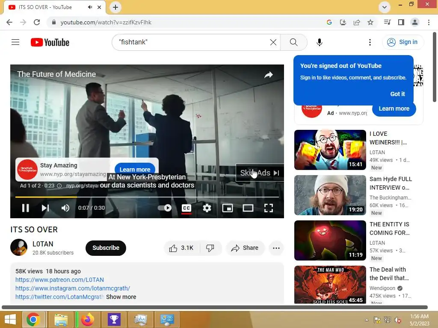Open File Explorer from the taskbar

(61, 319)
